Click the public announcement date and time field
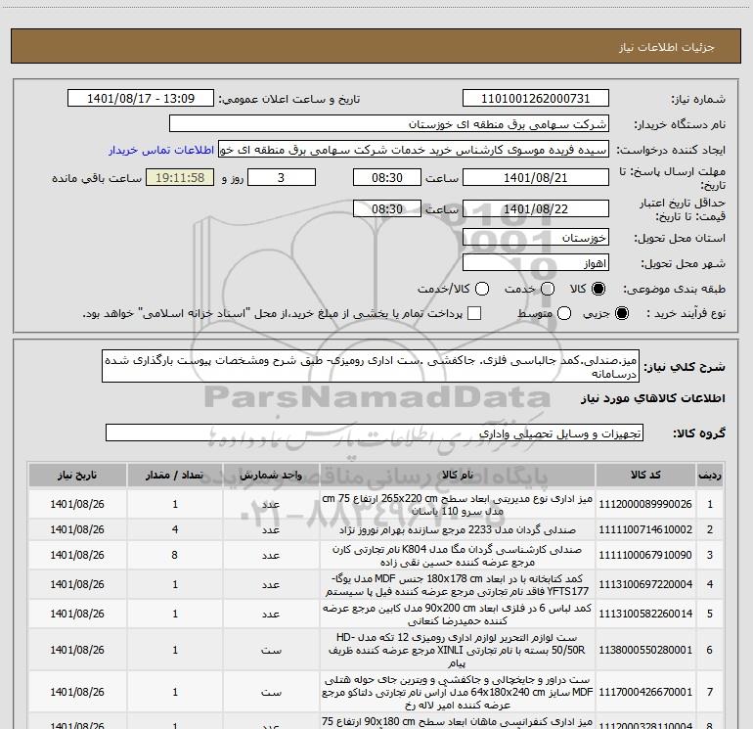The width and height of the screenshot is (753, 729). pos(145,99)
